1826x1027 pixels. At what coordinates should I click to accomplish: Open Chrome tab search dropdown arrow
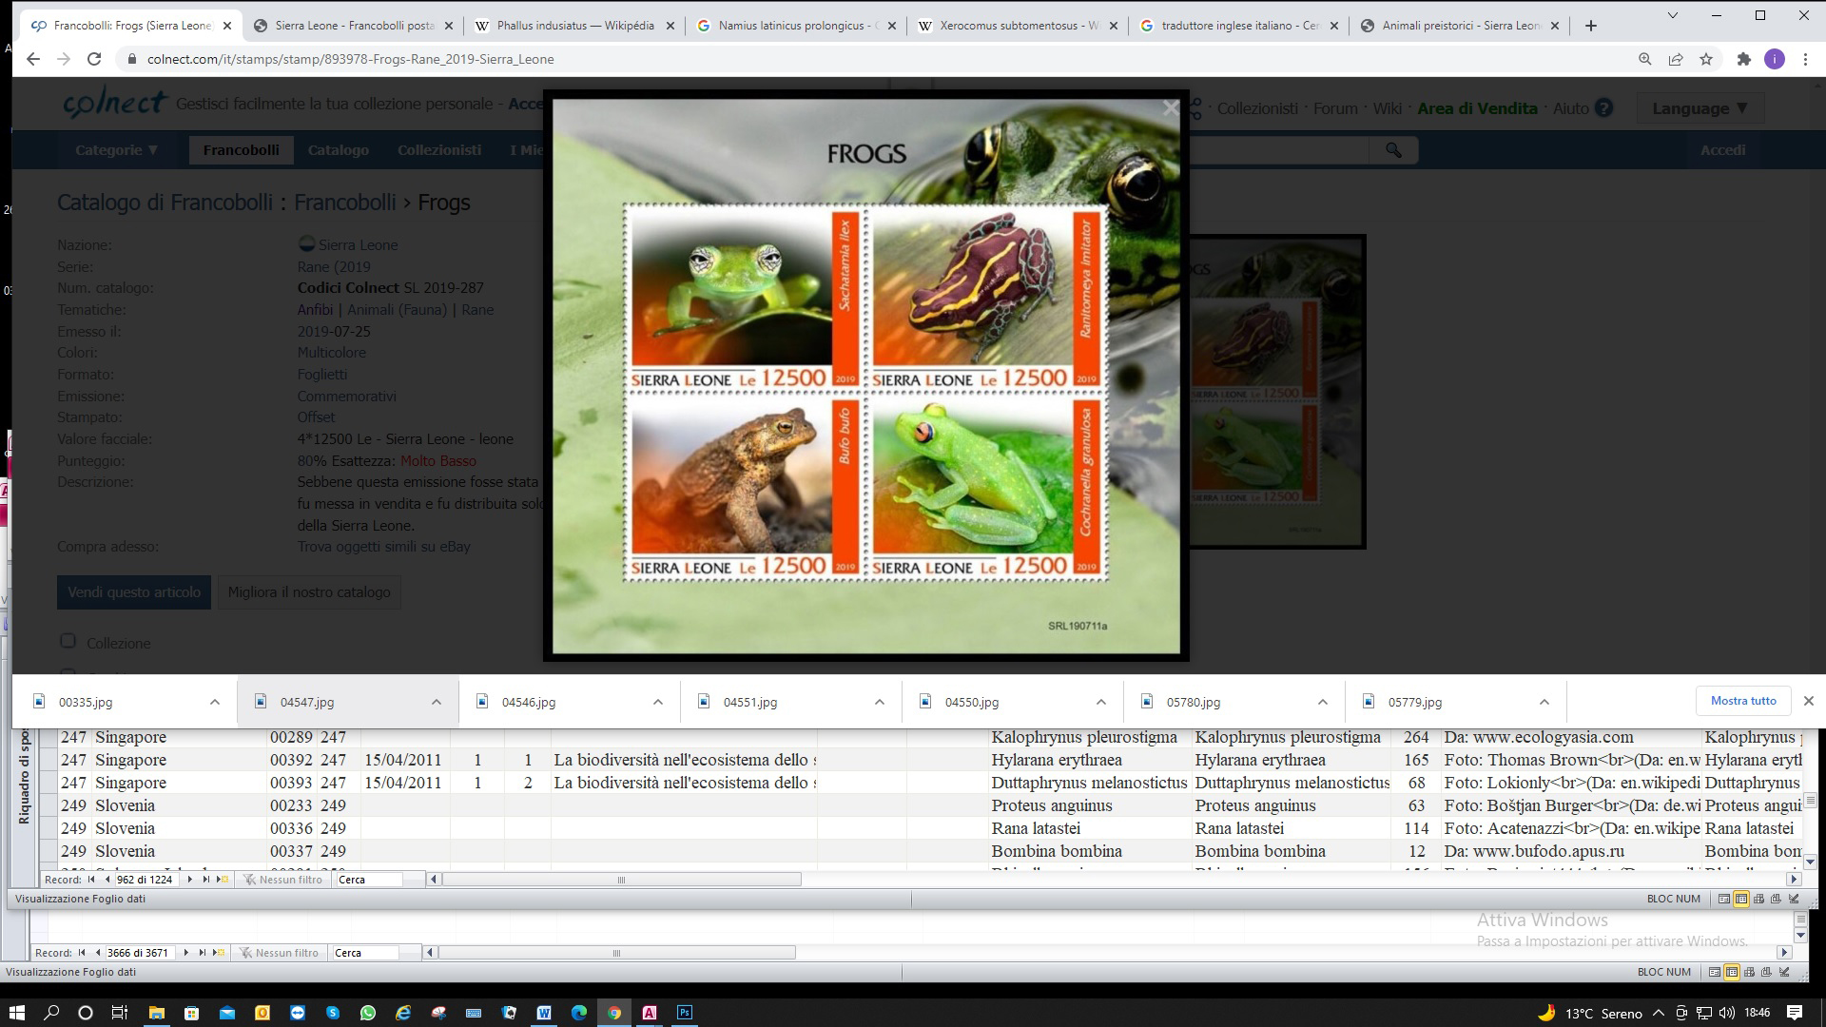[x=1673, y=15]
